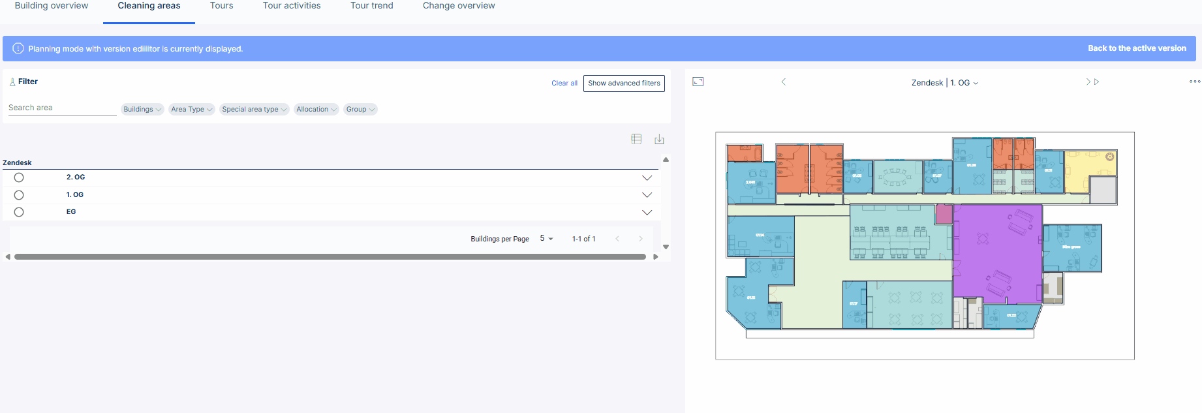The width and height of the screenshot is (1202, 413).
Task: Go to previous floor plan arrow
Action: 784,82
